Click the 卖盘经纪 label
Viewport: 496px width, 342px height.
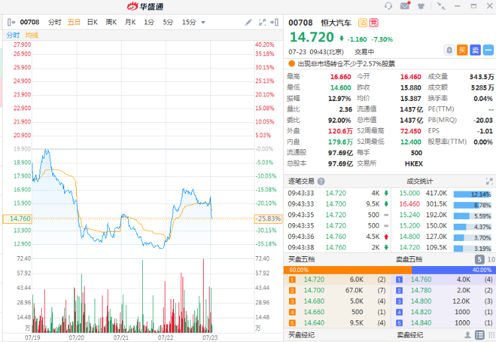410,335
